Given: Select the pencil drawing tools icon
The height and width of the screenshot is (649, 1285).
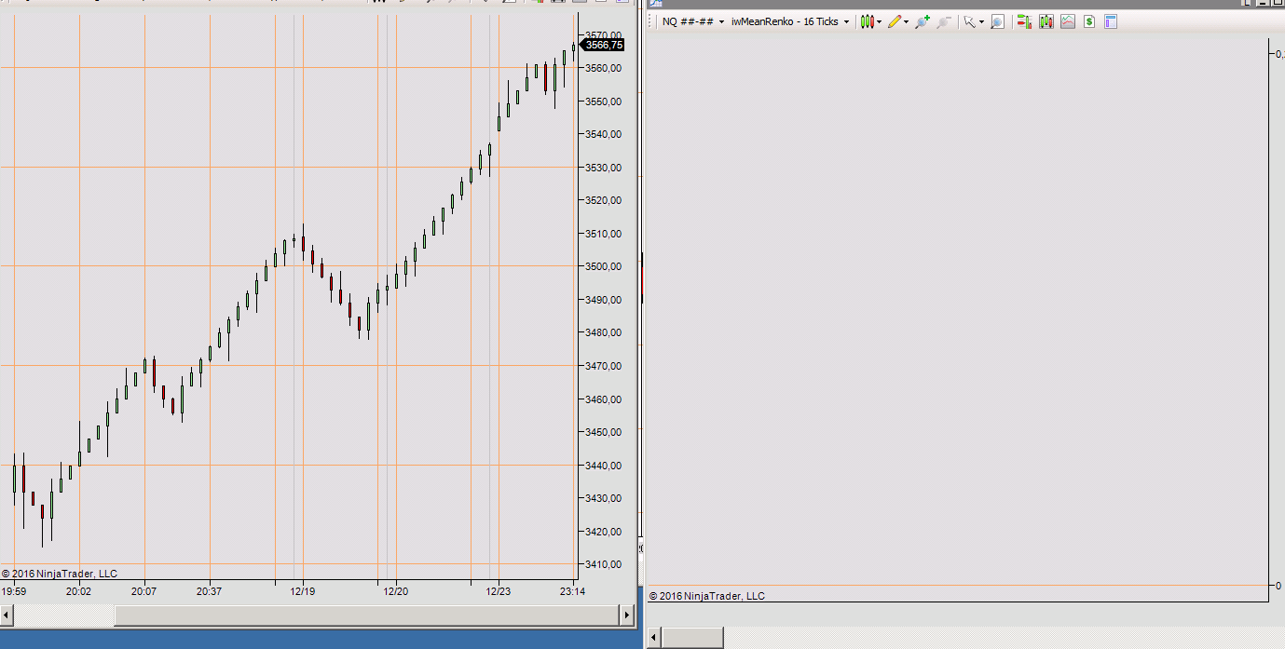Looking at the screenshot, I should tap(894, 21).
